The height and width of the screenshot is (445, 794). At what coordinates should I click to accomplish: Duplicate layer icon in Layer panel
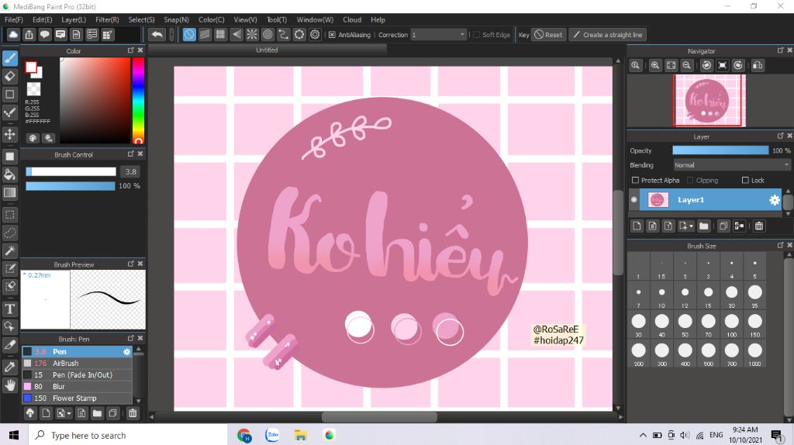click(723, 226)
